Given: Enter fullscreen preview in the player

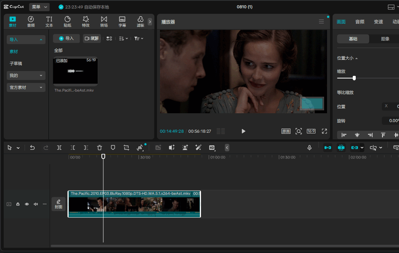Looking at the screenshot, I should 324,131.
